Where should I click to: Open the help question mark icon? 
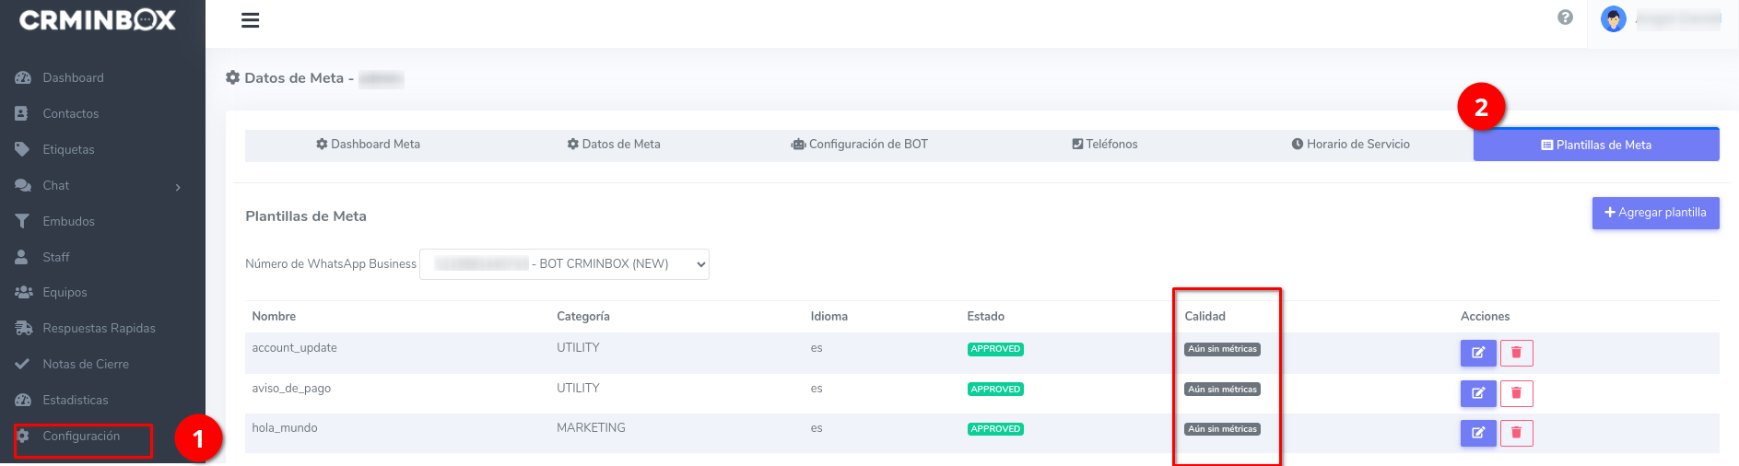point(1565,17)
